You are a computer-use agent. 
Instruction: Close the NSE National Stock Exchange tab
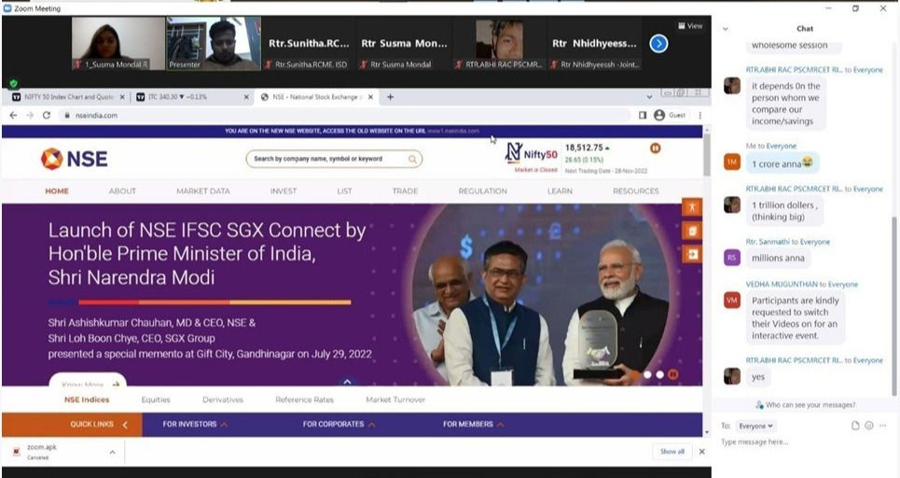[370, 97]
